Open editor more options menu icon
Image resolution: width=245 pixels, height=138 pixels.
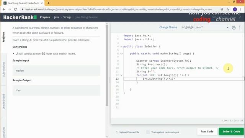coord(239,28)
